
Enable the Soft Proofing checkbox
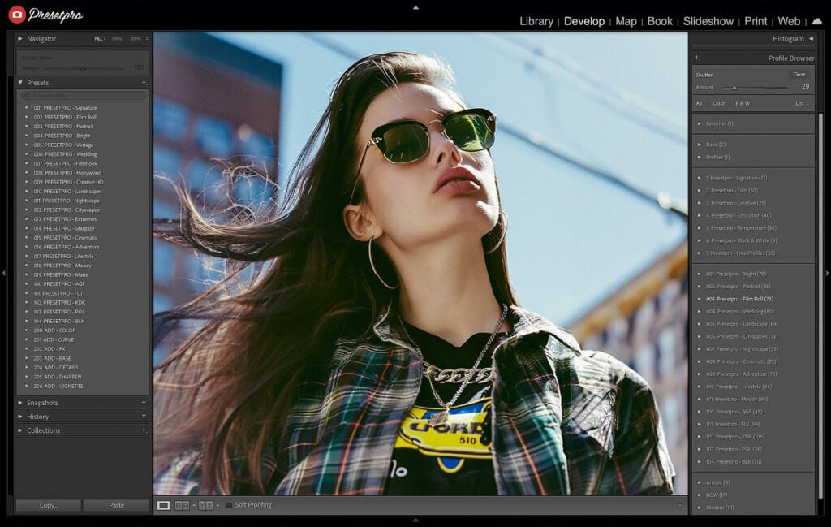coord(230,505)
